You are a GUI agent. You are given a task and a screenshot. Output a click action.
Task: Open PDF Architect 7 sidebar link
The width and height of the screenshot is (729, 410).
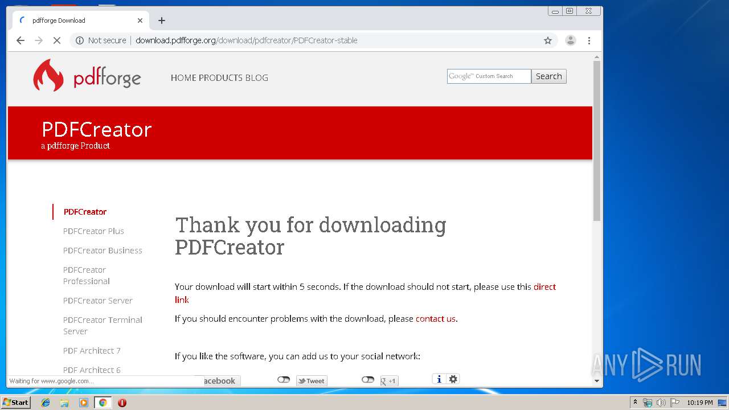[92, 351]
